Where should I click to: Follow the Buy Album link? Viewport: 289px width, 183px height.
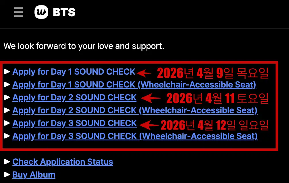[x=34, y=175]
